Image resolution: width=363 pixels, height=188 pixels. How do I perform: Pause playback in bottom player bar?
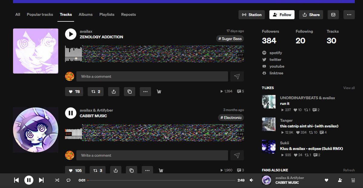coord(29,180)
